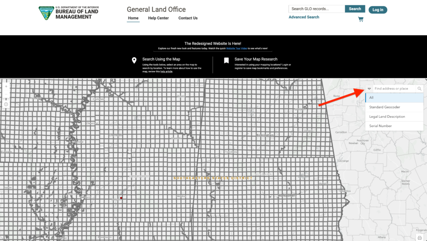The image size is (427, 241).
Task: Open the help article link
Action: 166,72
